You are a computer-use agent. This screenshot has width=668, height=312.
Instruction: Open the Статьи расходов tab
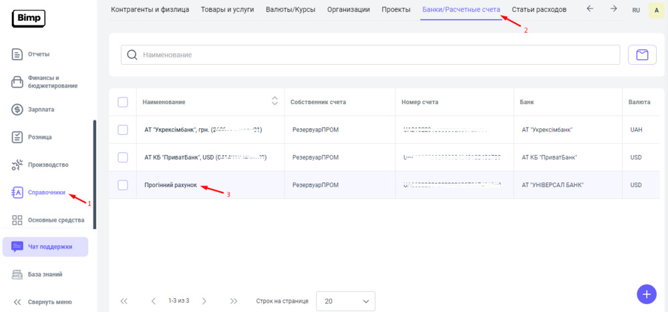pyautogui.click(x=538, y=9)
